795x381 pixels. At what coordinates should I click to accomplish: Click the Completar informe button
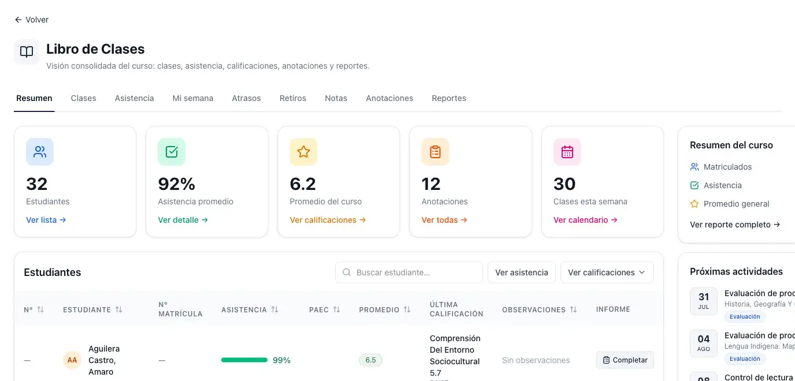pyautogui.click(x=625, y=360)
